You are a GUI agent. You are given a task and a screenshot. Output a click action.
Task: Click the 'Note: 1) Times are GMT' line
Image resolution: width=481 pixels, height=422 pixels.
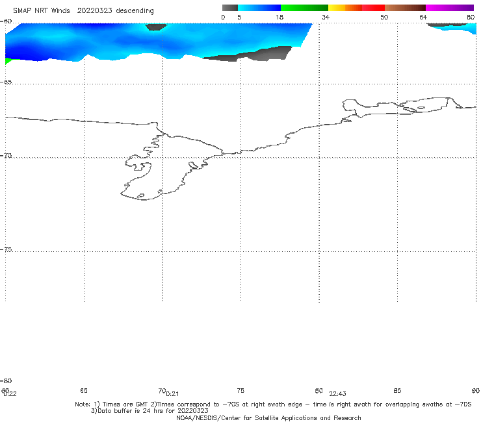(273, 404)
